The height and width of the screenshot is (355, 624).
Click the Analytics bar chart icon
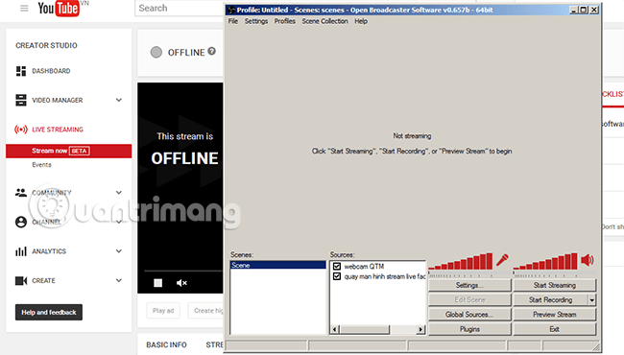pyautogui.click(x=21, y=251)
